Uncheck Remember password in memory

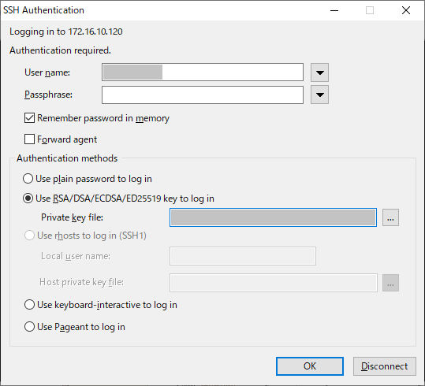[x=29, y=118]
